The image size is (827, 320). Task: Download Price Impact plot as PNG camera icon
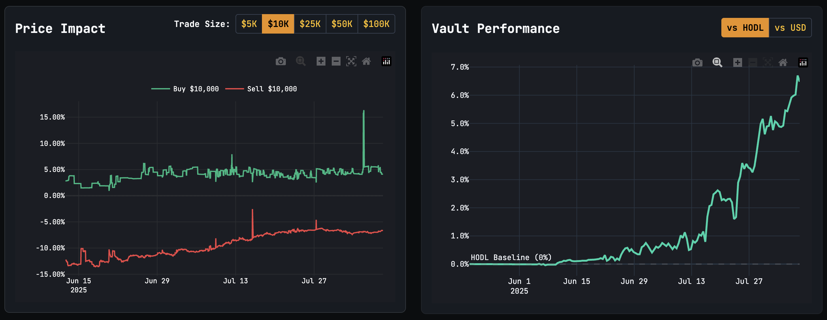click(280, 61)
